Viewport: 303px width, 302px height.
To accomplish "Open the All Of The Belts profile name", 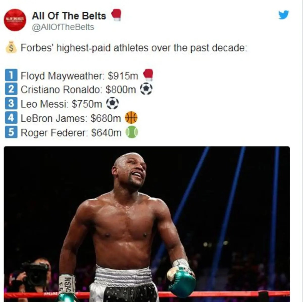I will click(69, 16).
